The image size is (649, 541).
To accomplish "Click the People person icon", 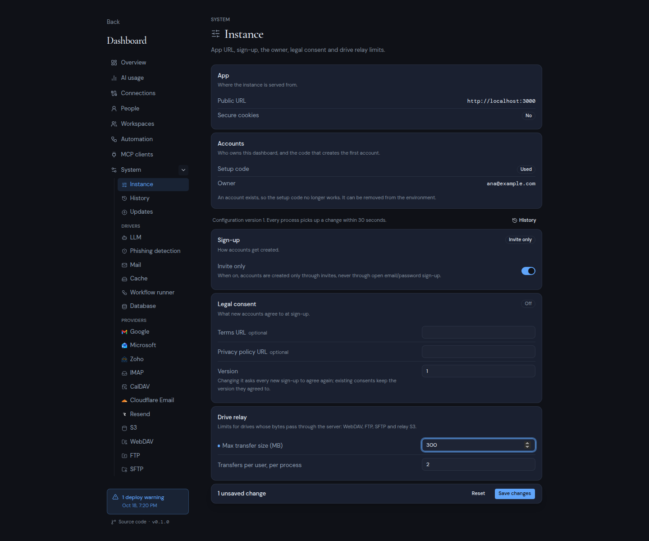I will click(x=114, y=109).
